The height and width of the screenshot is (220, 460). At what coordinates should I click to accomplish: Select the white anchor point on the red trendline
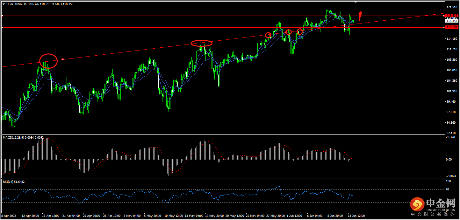point(63,59)
